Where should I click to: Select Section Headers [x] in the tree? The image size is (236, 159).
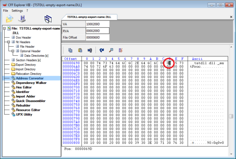point(28,60)
